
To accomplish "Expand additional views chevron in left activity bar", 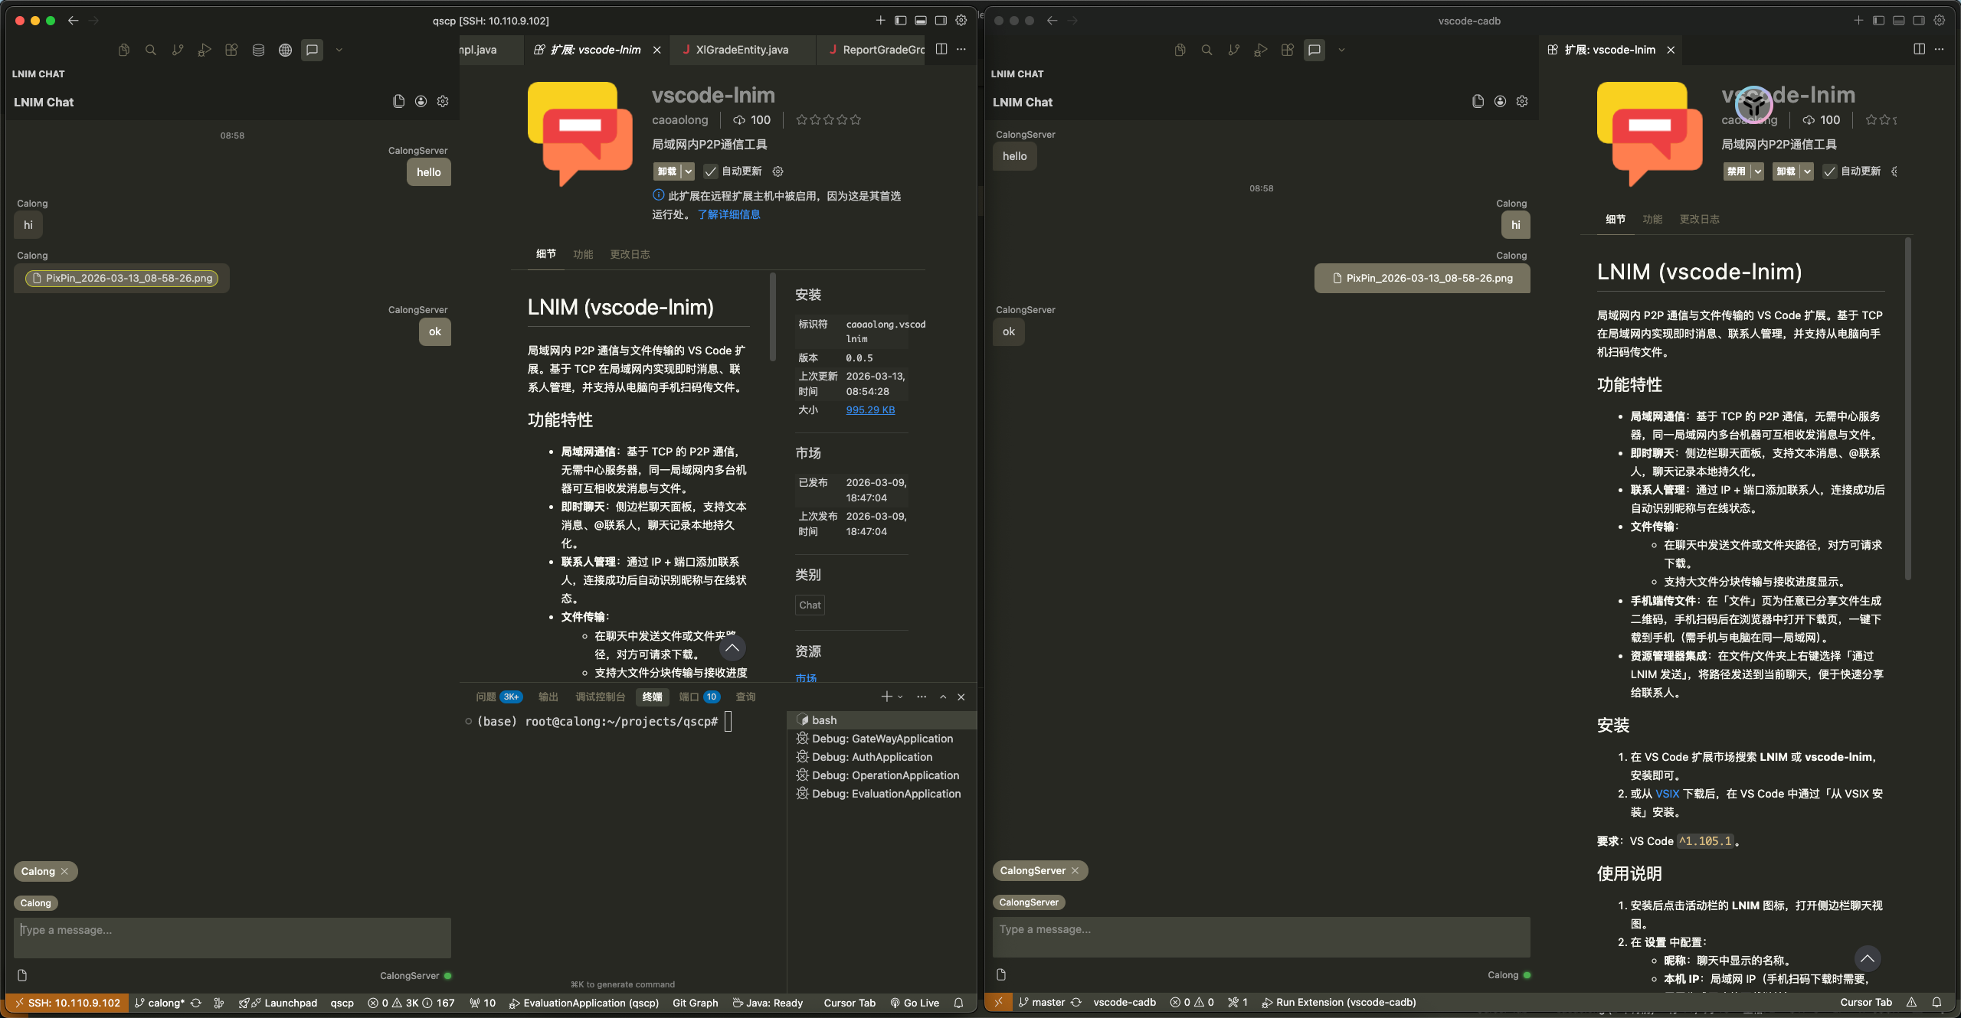I will coord(339,51).
